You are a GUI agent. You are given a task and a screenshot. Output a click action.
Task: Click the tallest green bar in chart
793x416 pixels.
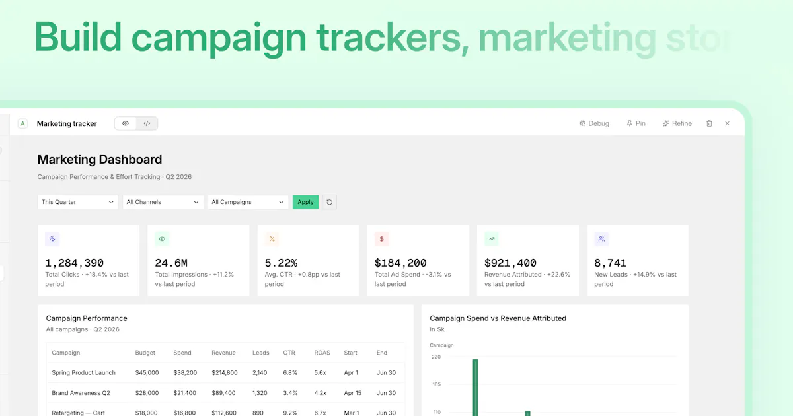pos(475,388)
